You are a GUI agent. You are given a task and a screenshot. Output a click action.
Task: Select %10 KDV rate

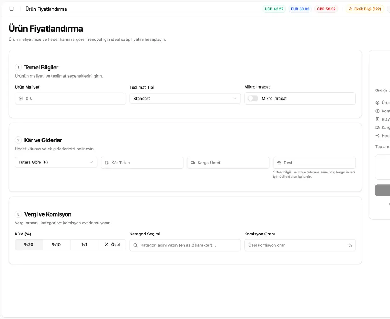tap(56, 245)
